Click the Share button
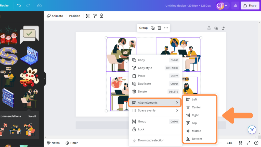This screenshot has width=261, height=147. click(x=250, y=6)
